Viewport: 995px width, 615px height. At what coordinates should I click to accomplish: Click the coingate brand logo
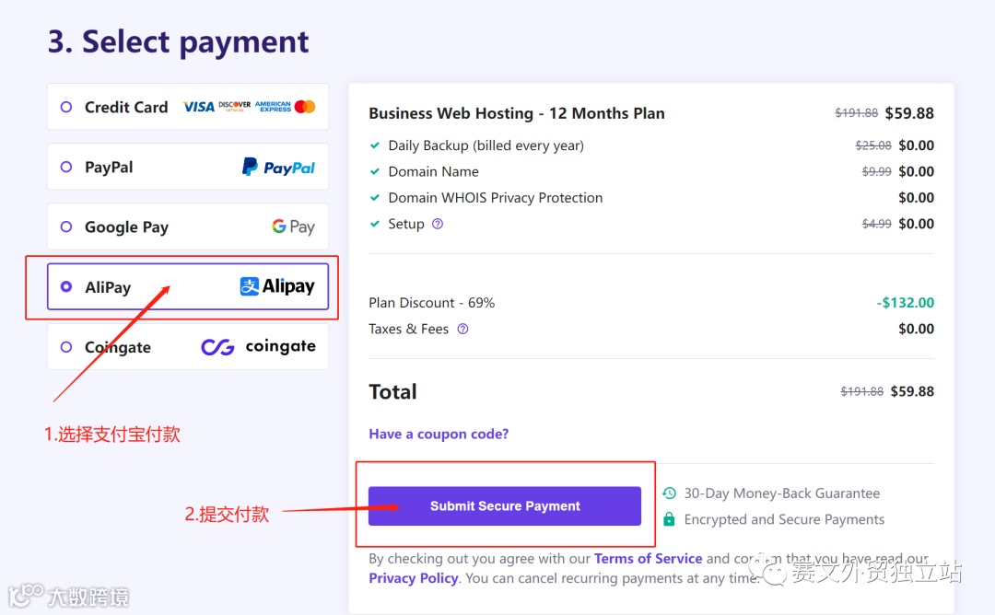258,347
